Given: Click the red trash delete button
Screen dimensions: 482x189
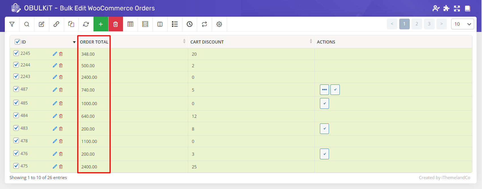Looking at the screenshot, I should [116, 24].
